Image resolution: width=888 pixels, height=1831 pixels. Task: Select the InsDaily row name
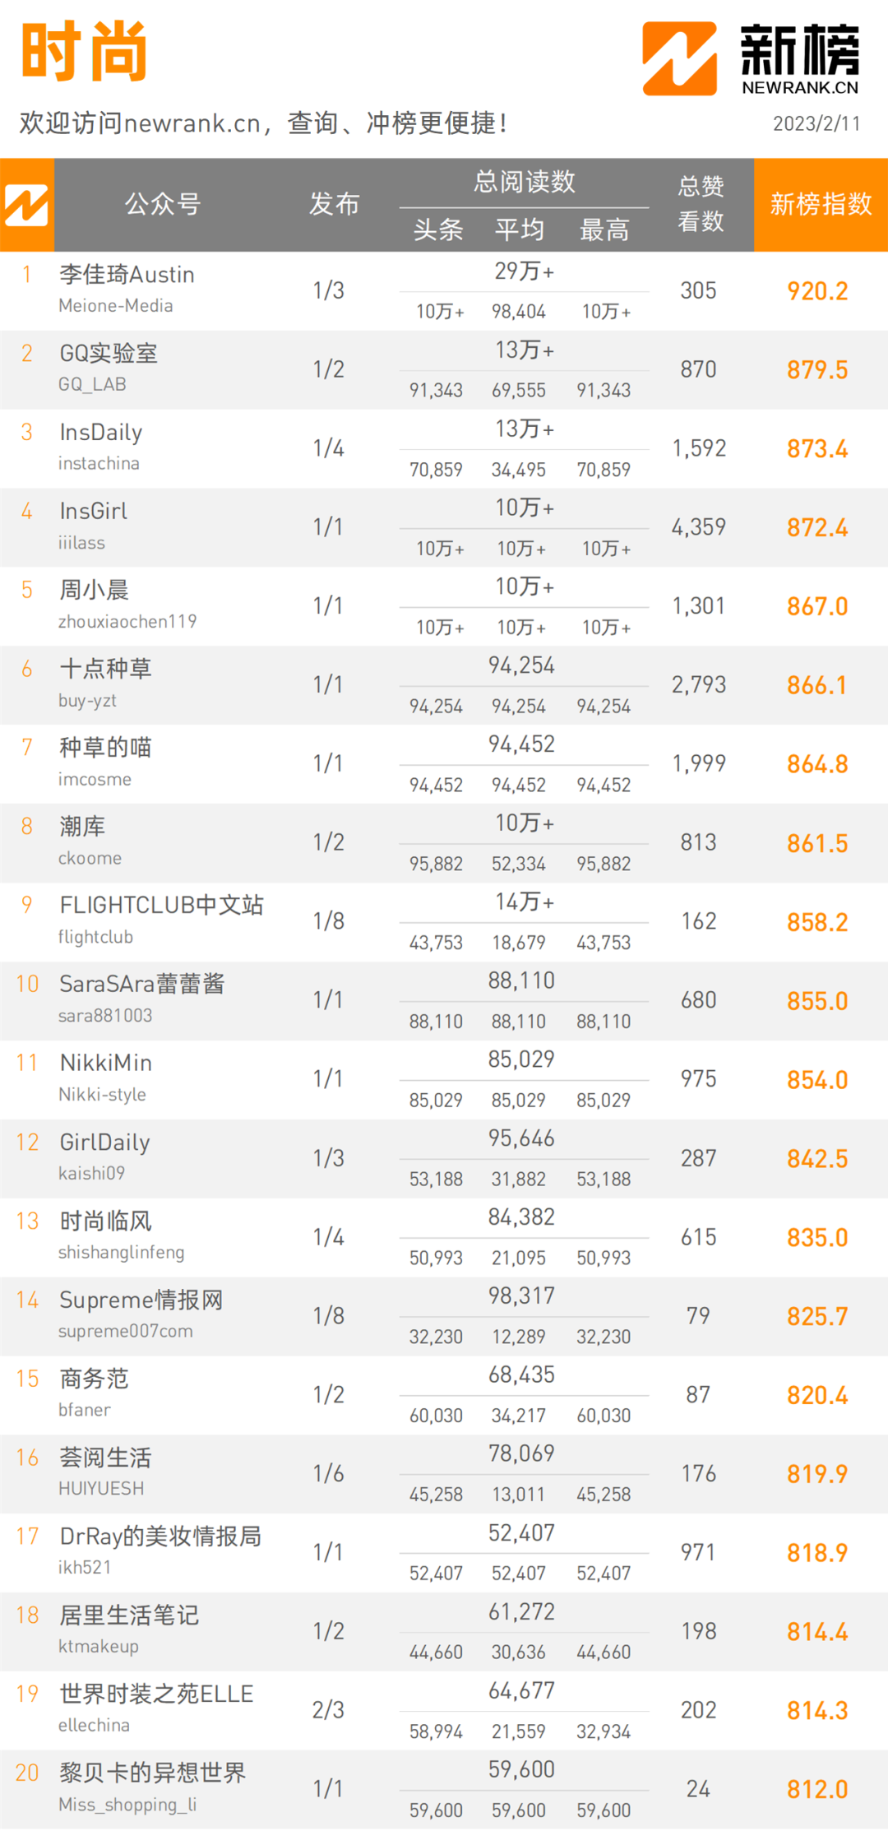[100, 433]
